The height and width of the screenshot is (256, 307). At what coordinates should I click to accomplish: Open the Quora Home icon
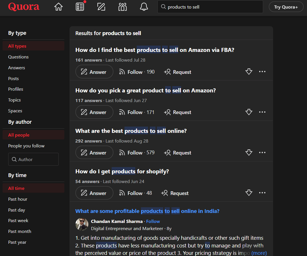point(58,7)
